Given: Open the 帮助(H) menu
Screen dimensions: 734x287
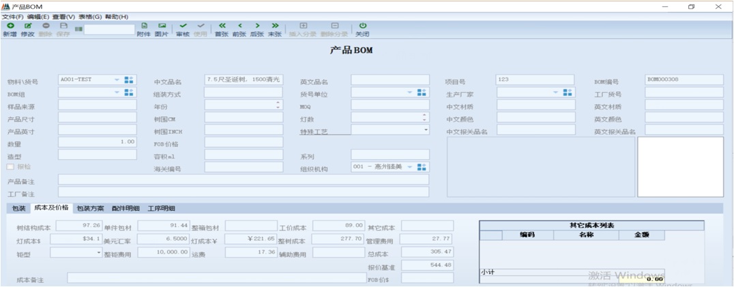Looking at the screenshot, I should [117, 17].
